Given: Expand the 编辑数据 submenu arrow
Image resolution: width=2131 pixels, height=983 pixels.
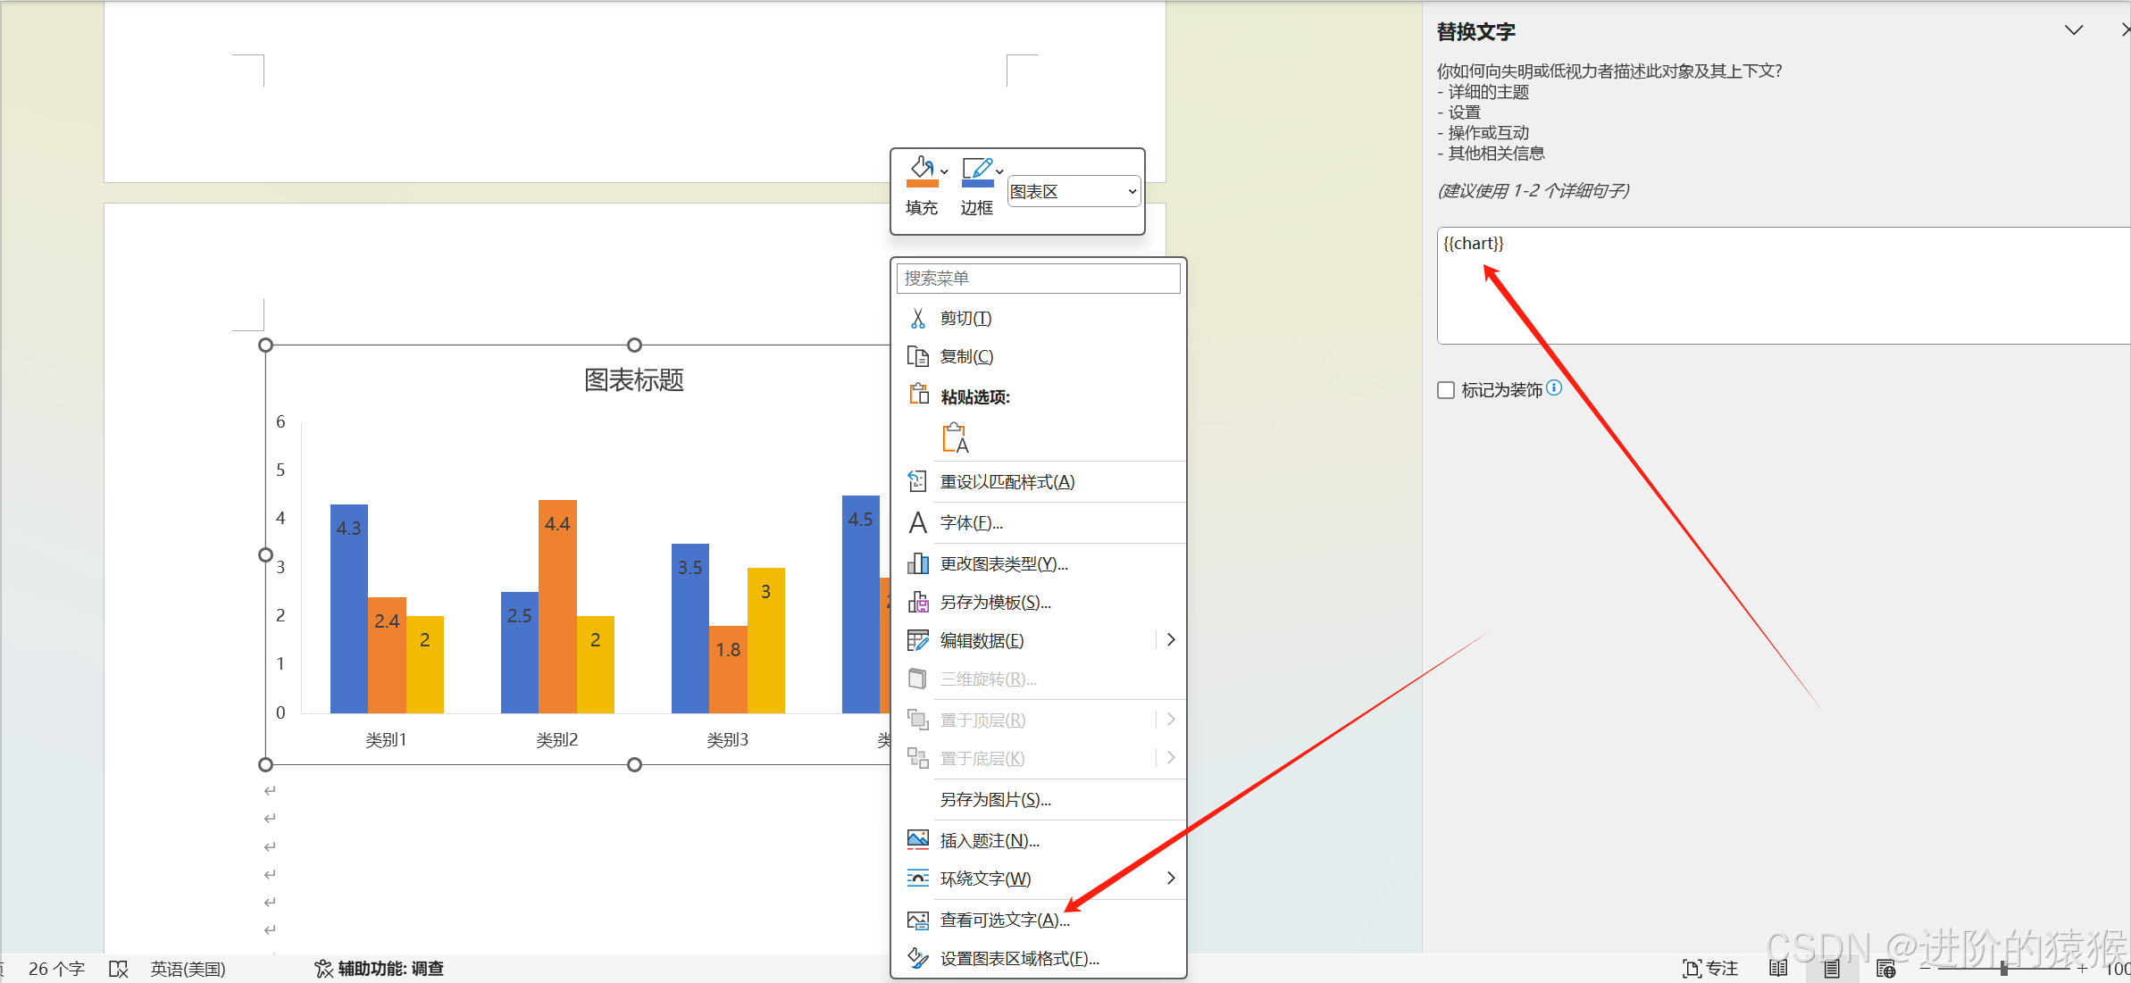Looking at the screenshot, I should [x=1171, y=640].
